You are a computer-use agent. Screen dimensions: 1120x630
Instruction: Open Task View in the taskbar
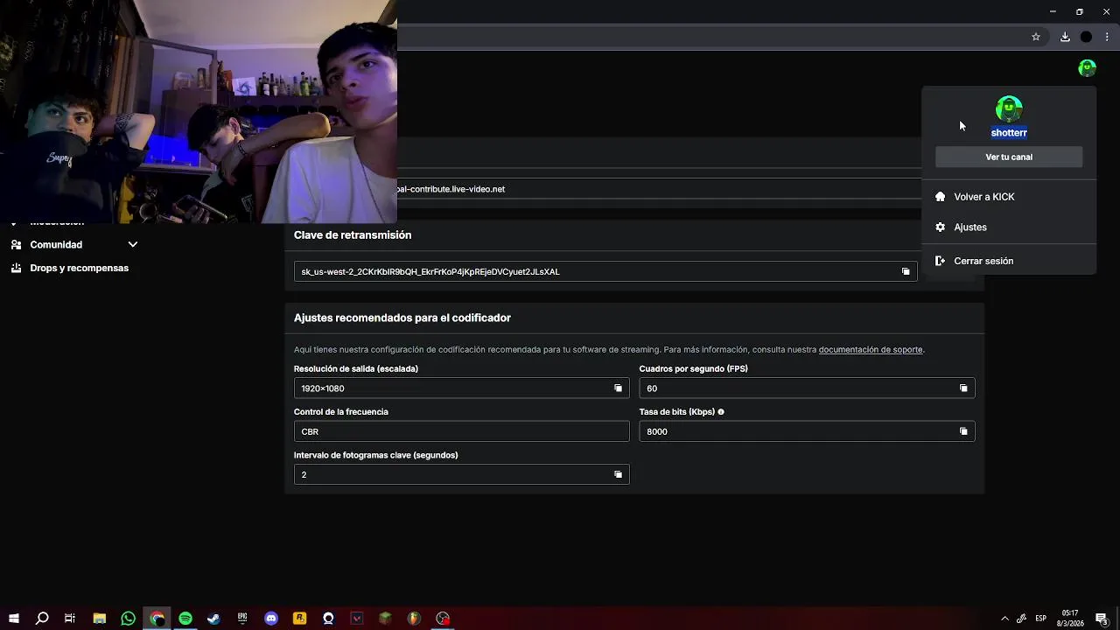(x=70, y=619)
